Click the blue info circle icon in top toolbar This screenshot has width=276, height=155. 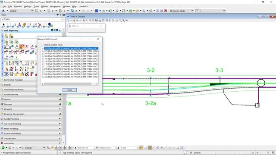(x=157, y=11)
